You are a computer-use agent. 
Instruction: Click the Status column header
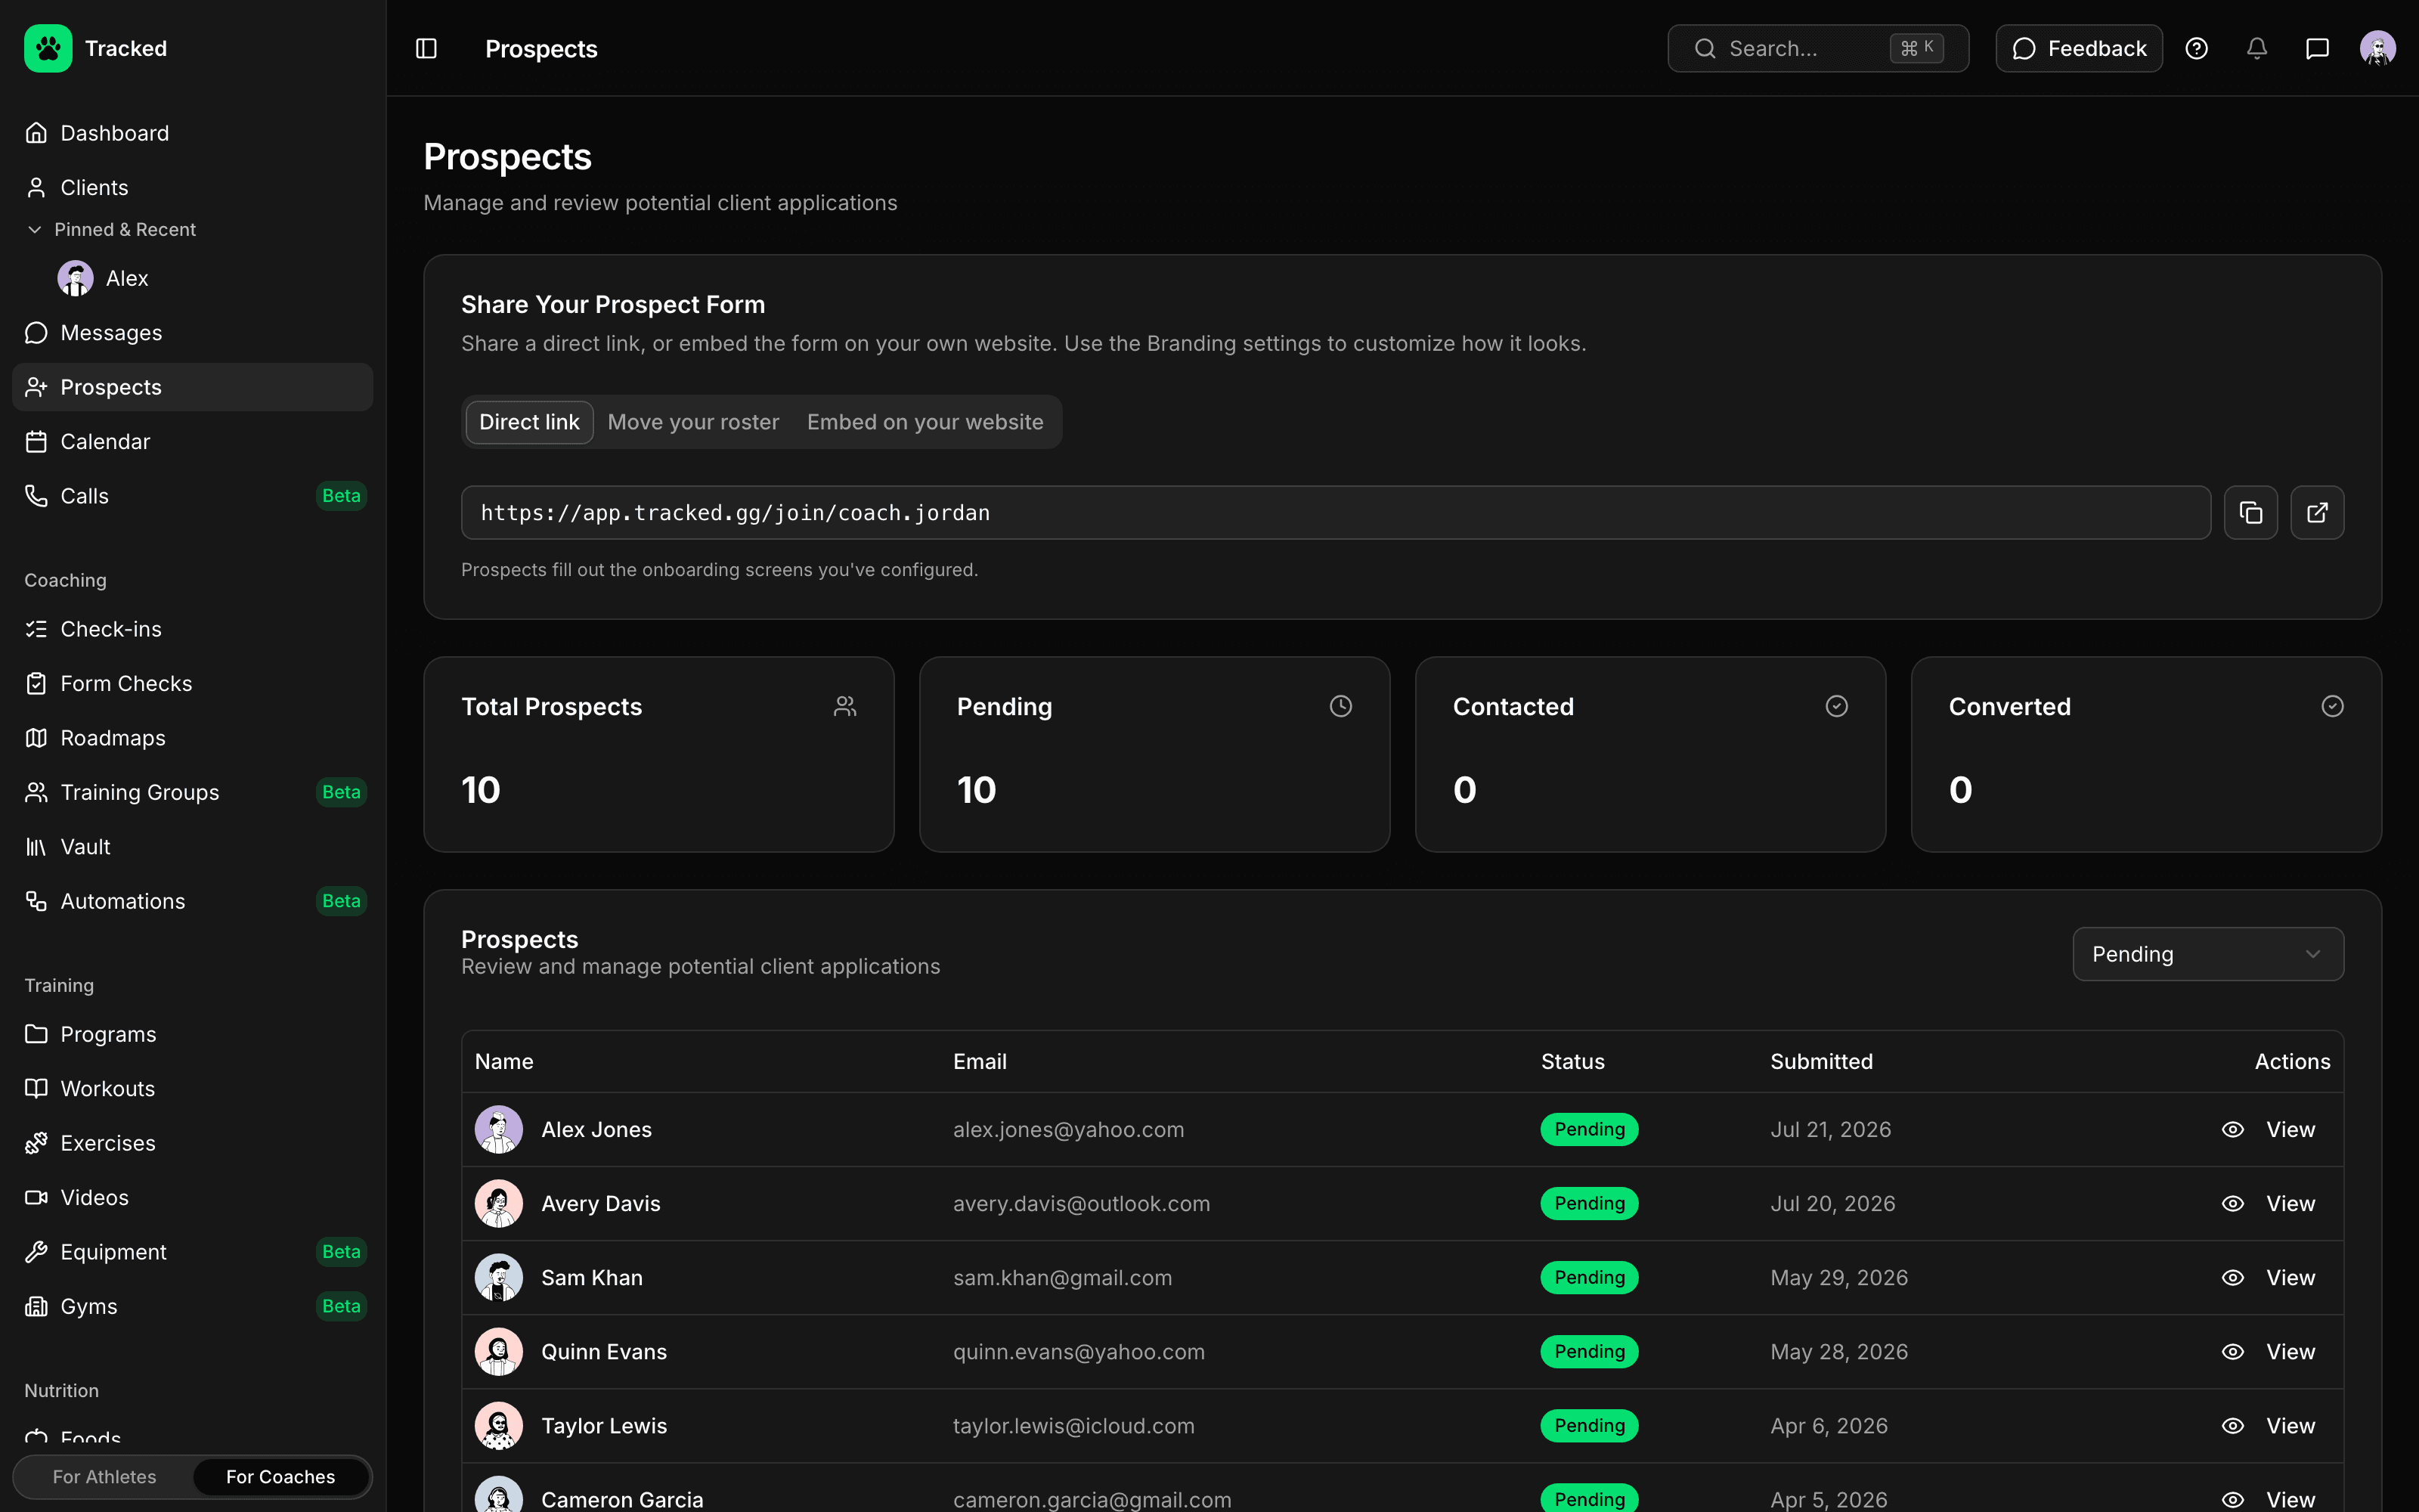(1572, 1062)
